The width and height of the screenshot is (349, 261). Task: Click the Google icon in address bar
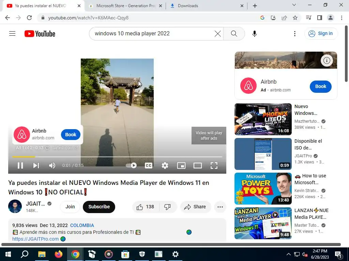[x=262, y=18]
